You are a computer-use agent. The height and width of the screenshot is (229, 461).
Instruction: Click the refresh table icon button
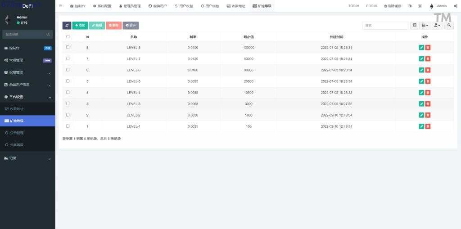click(67, 26)
